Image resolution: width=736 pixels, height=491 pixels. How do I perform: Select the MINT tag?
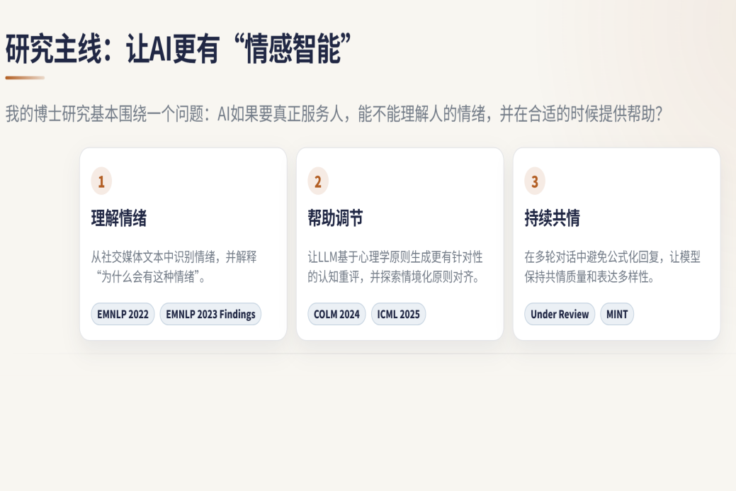pyautogui.click(x=617, y=314)
